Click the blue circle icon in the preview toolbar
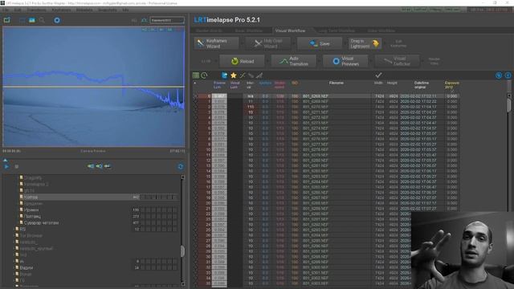Image resolution: width=514 pixels, height=289 pixels. coord(57,20)
